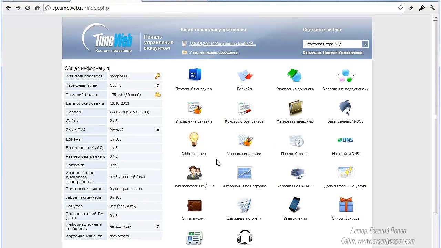Open the Список бонусов gift icon

click(x=346, y=205)
